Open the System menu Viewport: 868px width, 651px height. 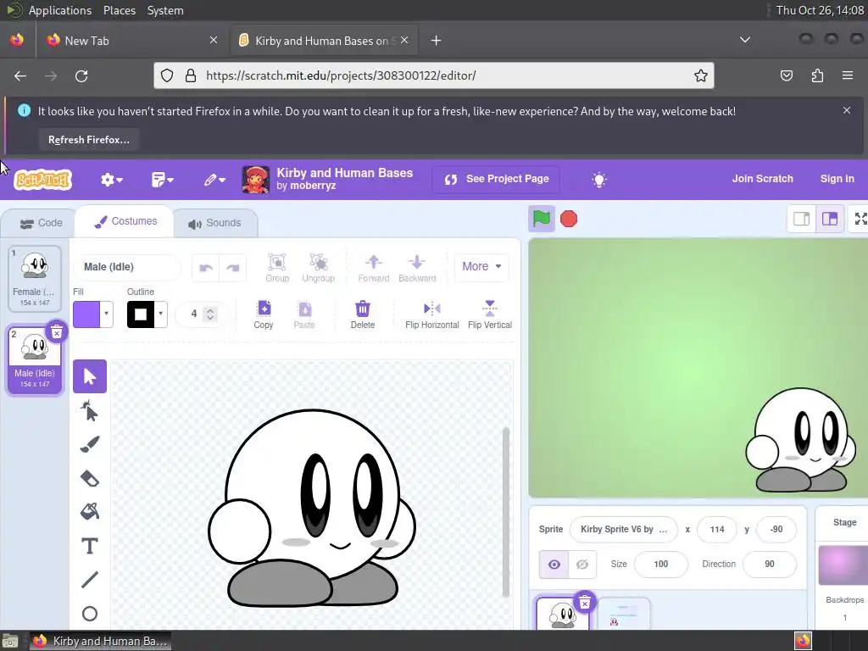[165, 10]
